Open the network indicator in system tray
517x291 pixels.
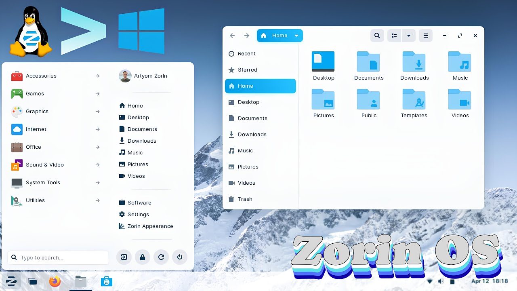pos(429,281)
